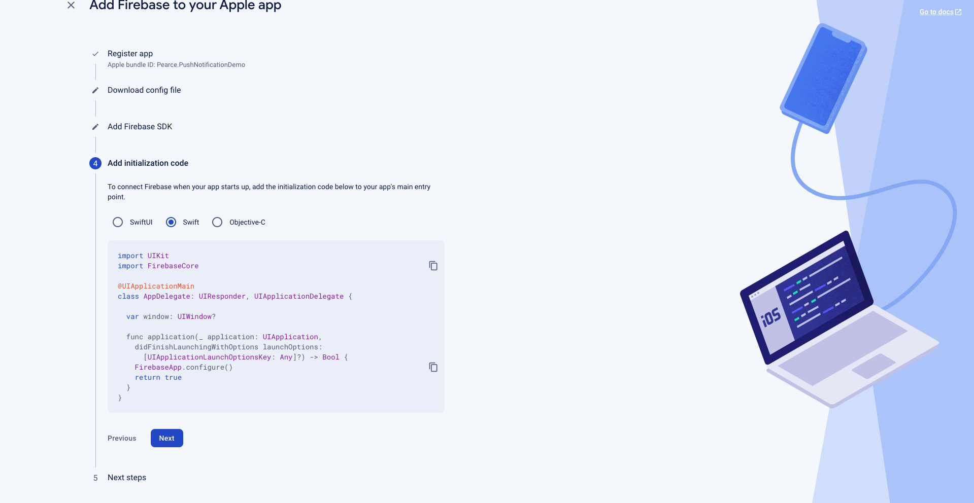Expand the Register app step
Viewport: 974px width, 503px height.
(130, 54)
